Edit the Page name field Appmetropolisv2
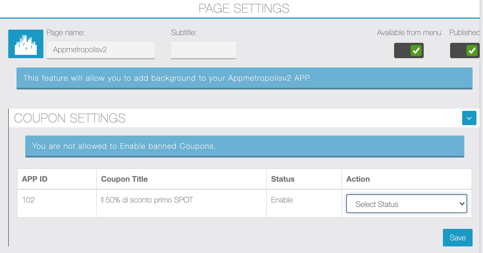Screen dimensions: 483x253 [x=101, y=50]
